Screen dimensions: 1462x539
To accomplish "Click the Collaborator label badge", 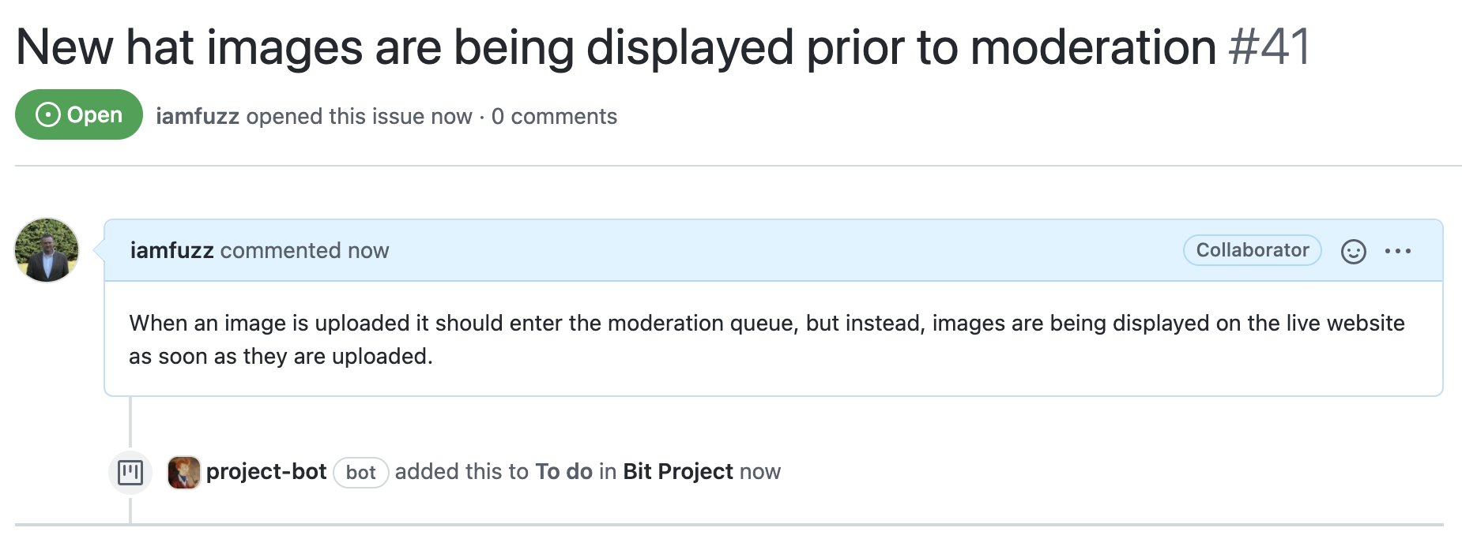I will pyautogui.click(x=1252, y=250).
